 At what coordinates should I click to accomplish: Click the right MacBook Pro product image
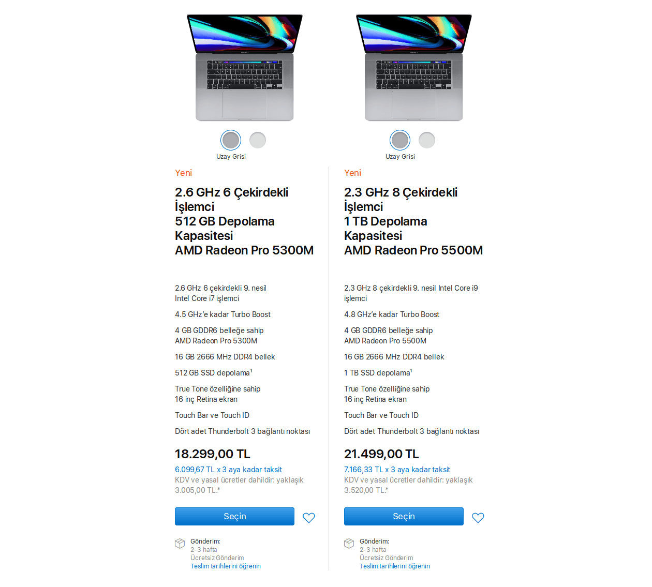pyautogui.click(x=413, y=67)
